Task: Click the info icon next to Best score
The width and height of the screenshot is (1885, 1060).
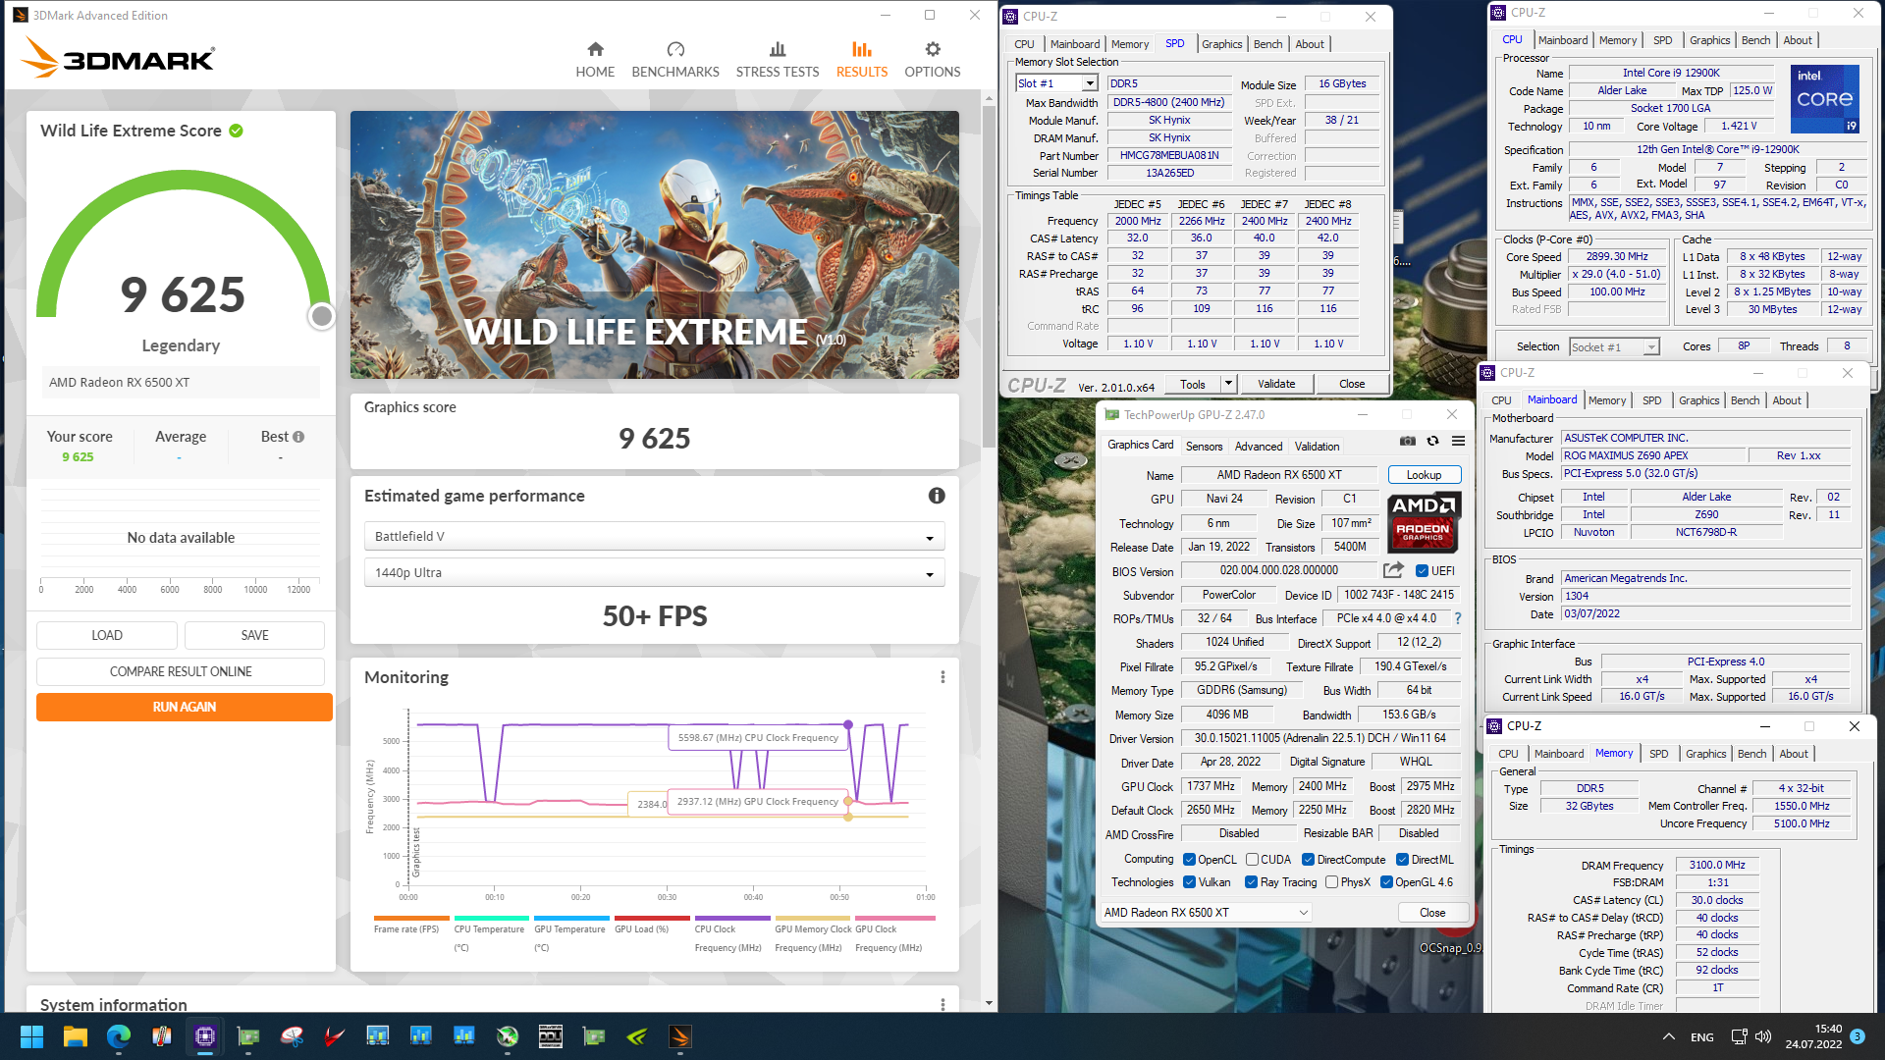Action: 298,437
